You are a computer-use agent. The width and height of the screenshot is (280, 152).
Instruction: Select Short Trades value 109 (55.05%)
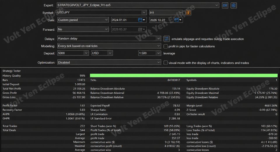(172, 126)
